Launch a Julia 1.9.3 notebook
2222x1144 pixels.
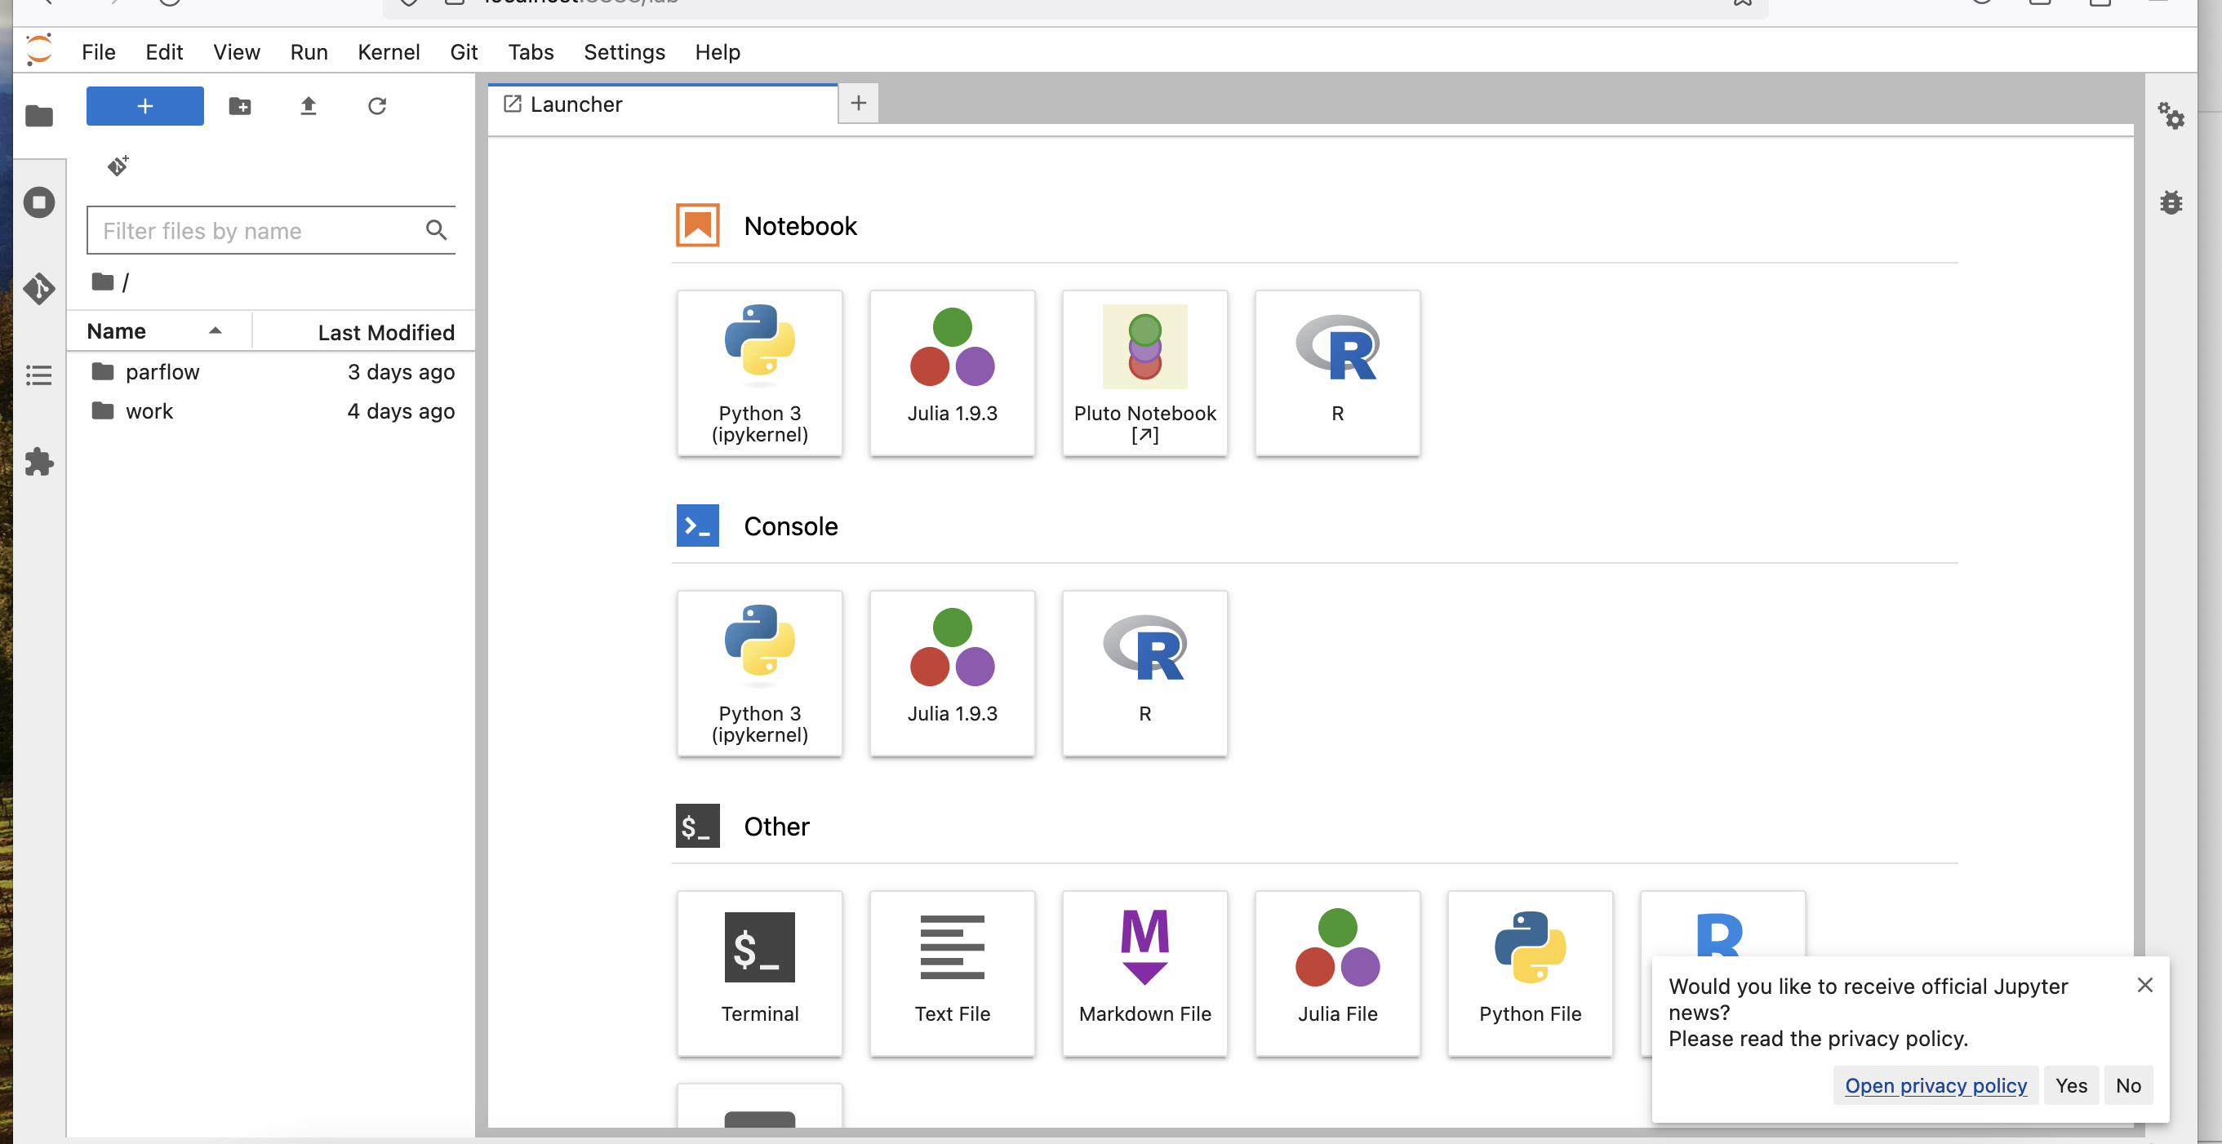pyautogui.click(x=953, y=372)
